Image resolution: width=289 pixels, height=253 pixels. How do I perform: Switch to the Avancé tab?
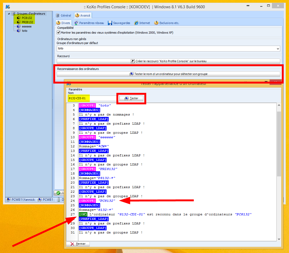[83, 15]
